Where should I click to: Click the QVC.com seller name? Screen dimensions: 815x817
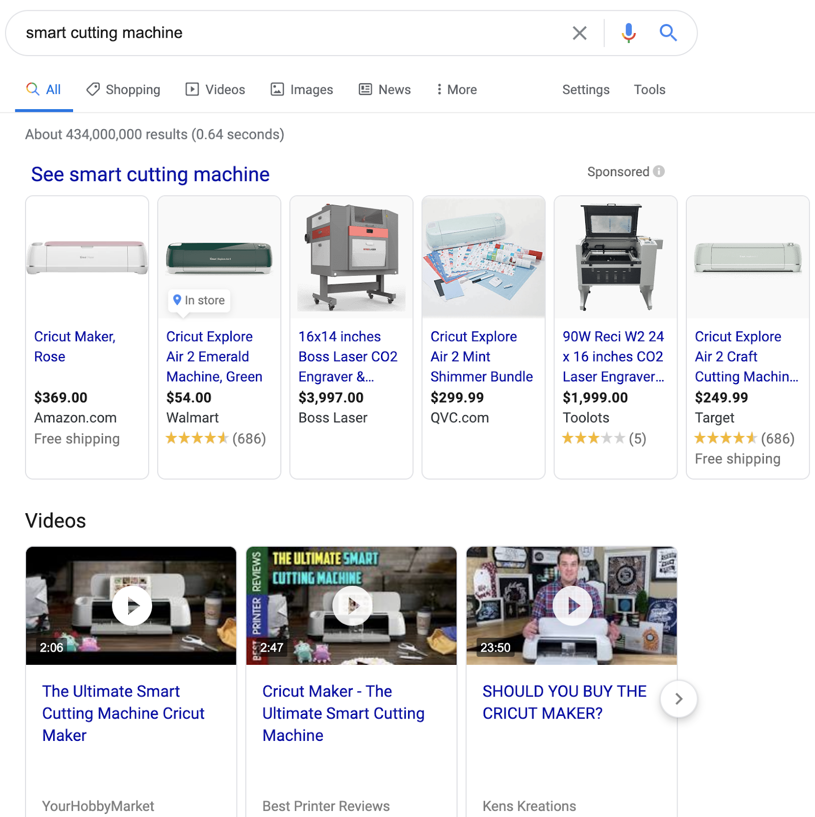coord(460,418)
